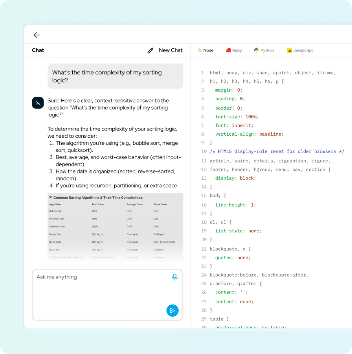Select the Python language tab
Viewport: 352px width, 354px height.
[264, 50]
